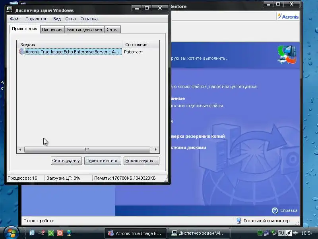Maximize the Acronis window
This screenshot has height=239, width=318.
278,4
